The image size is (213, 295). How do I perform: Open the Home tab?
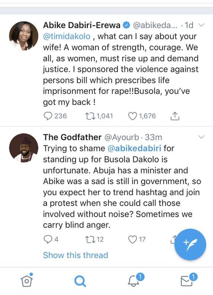coord(26,280)
